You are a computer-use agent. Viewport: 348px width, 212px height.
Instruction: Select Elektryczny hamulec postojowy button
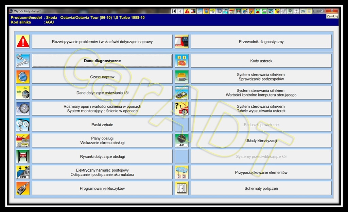click(x=102, y=172)
